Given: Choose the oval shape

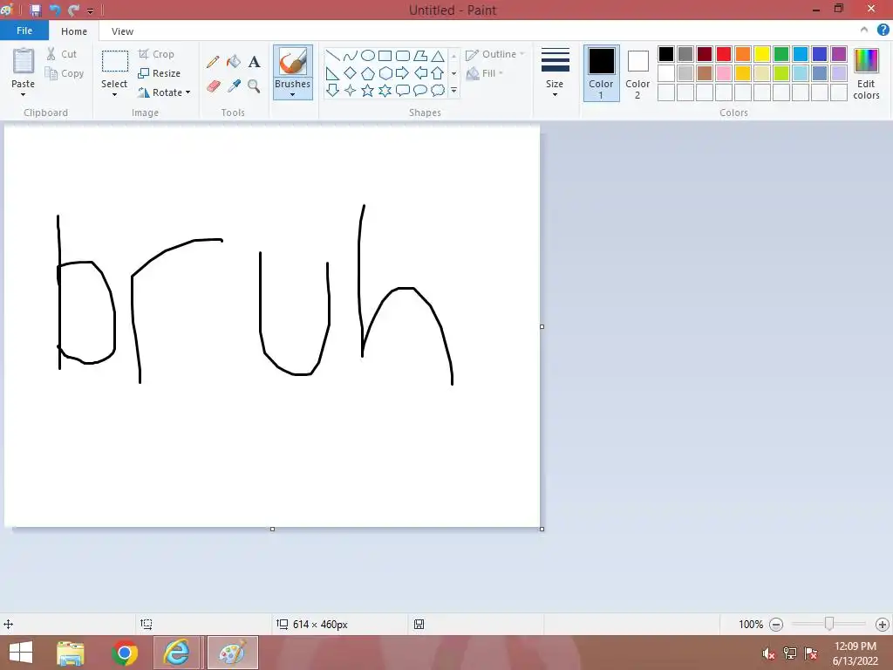Looking at the screenshot, I should 368,55.
